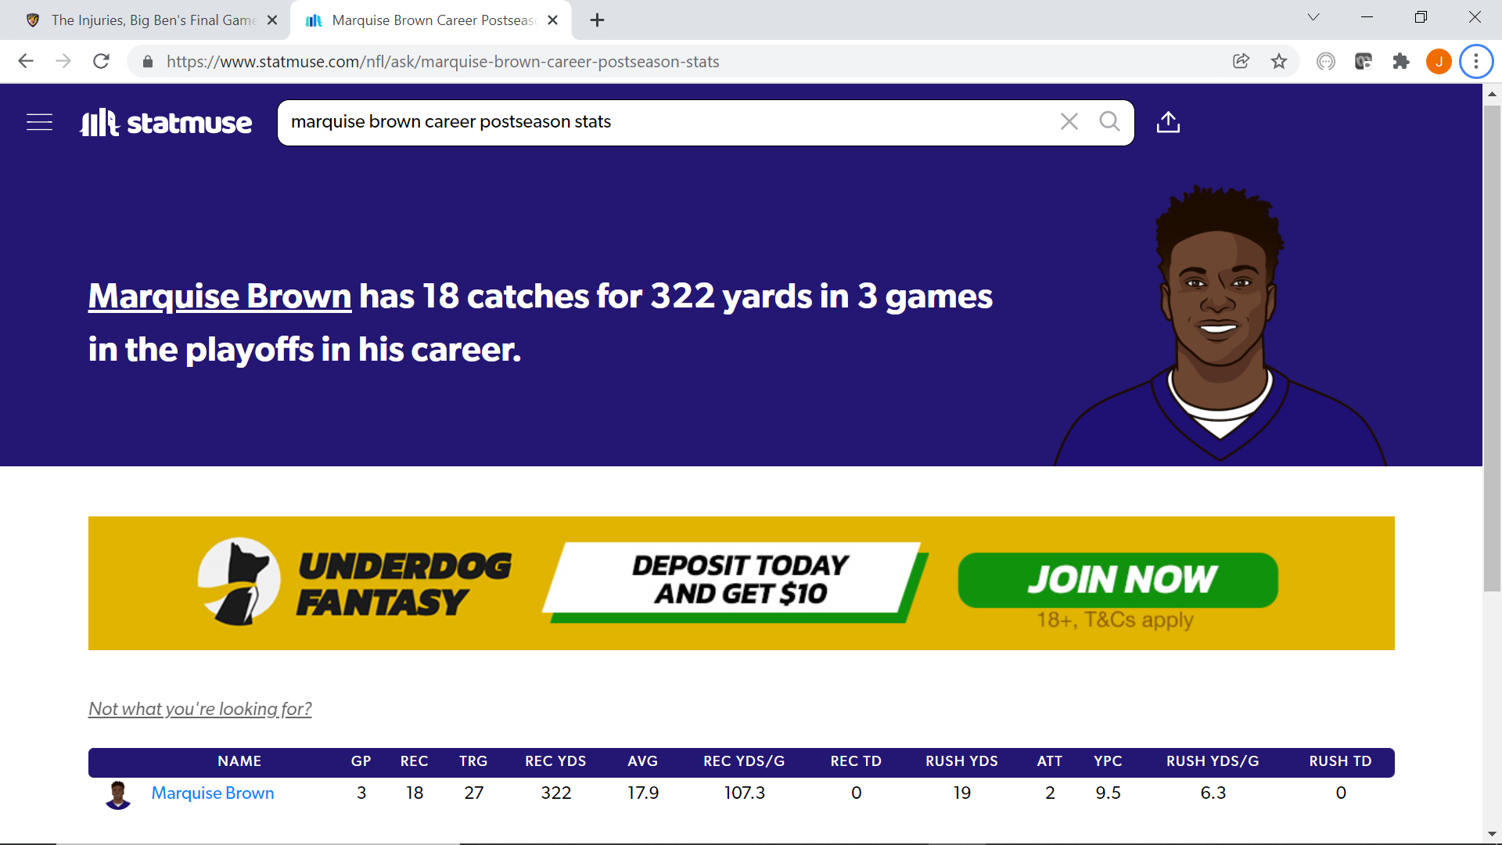The image size is (1502, 845).
Task: Click the REC column header
Action: [414, 761]
